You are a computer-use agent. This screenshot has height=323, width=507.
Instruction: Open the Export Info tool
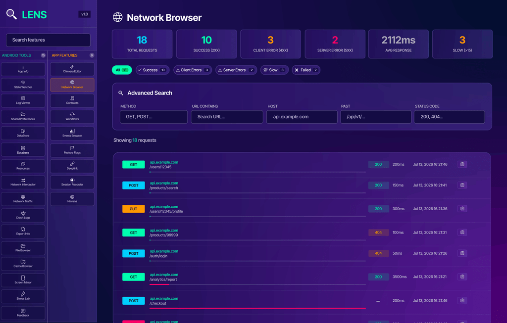point(23,231)
